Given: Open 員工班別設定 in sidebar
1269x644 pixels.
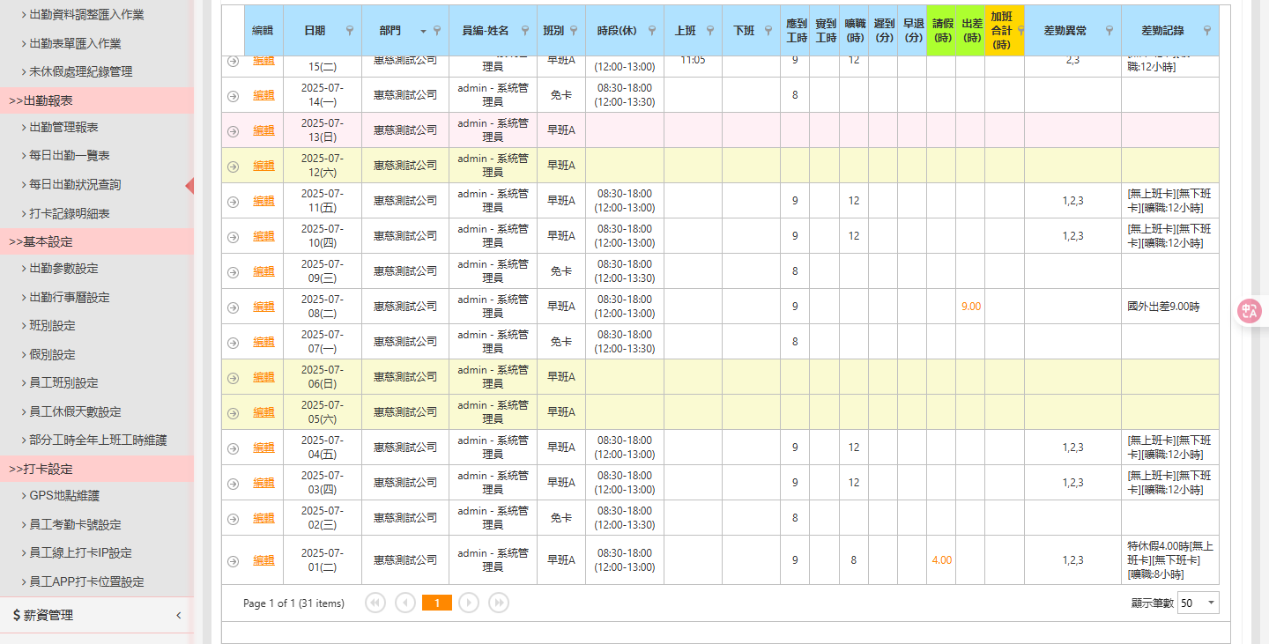Looking at the screenshot, I should (x=63, y=383).
